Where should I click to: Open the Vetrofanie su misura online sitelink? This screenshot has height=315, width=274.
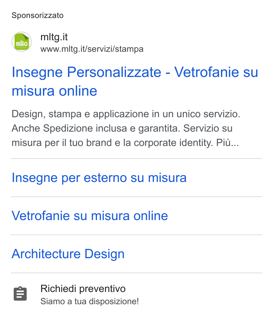point(90,216)
